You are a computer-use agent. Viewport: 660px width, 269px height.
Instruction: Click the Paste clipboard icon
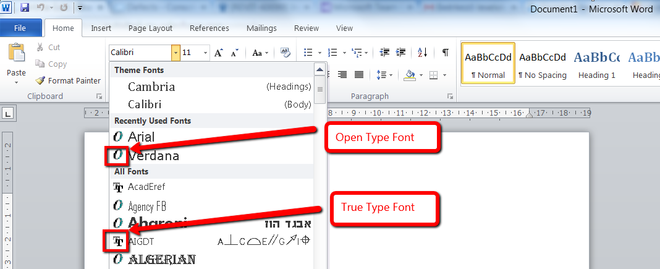pyautogui.click(x=17, y=53)
